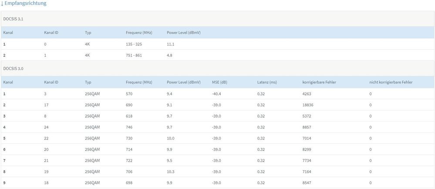Select frequency value 706
This screenshot has height=189, width=435.
(129, 172)
